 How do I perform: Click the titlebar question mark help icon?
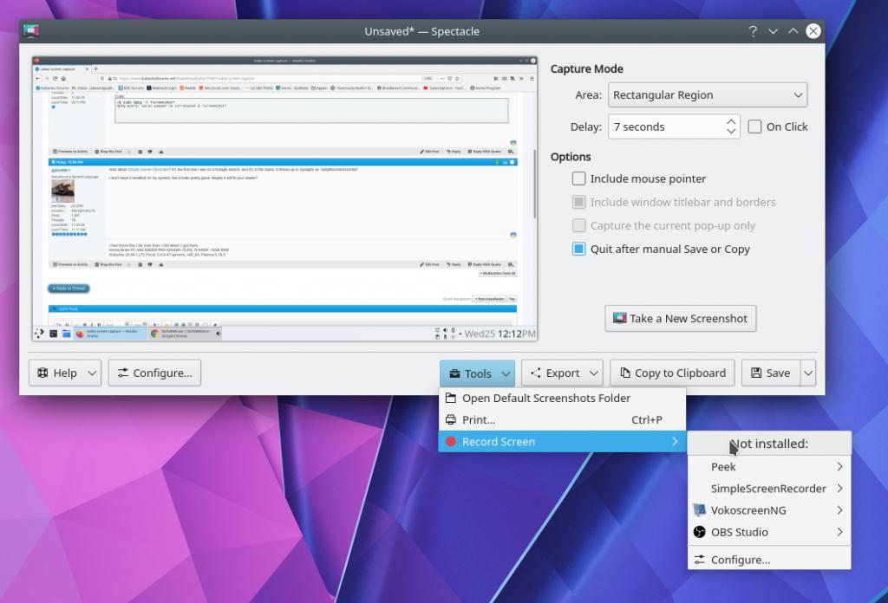pyautogui.click(x=753, y=31)
